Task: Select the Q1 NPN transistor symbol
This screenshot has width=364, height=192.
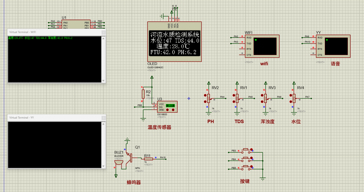Action: pyautogui.click(x=130, y=158)
